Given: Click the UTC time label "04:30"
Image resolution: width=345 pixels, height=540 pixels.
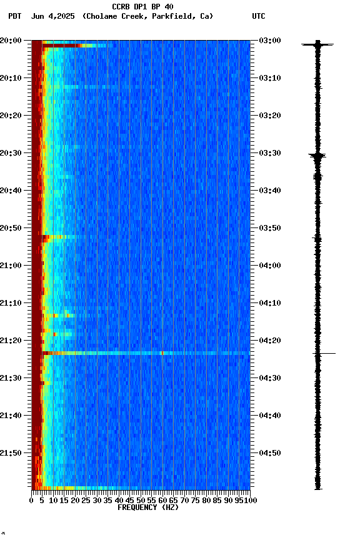Looking at the screenshot, I should pyautogui.click(x=270, y=379).
